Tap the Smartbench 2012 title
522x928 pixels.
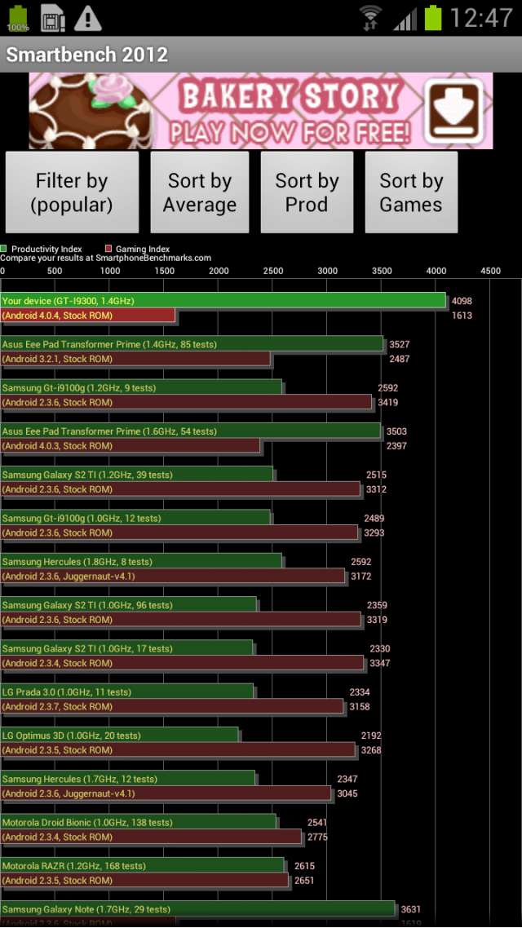coord(87,55)
